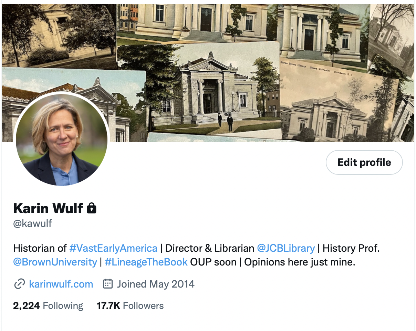Click the calendar icon before Joined date
416x331 pixels.
point(108,284)
